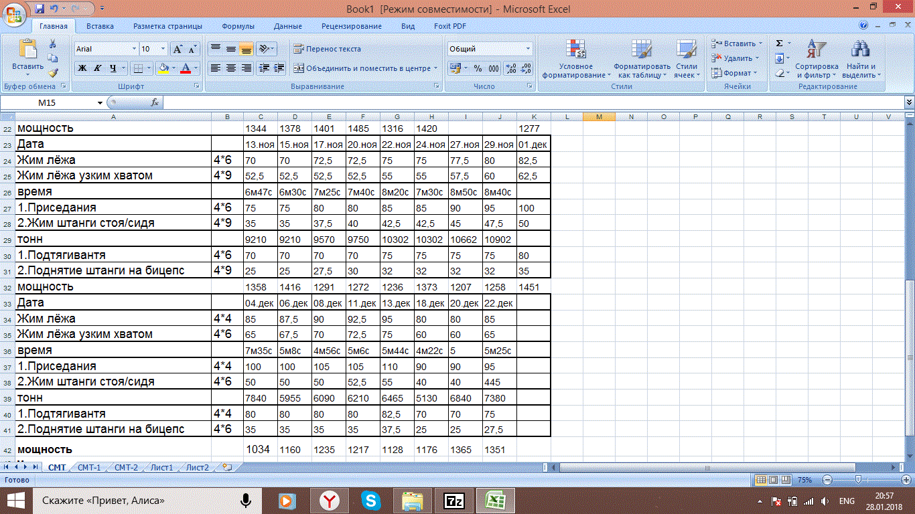Click the Undo arrow in quick access toolbar
This screenshot has height=514, width=915.
55,9
